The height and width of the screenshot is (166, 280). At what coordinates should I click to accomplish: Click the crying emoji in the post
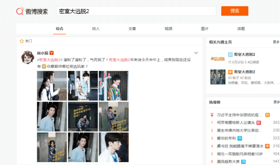[44, 66]
